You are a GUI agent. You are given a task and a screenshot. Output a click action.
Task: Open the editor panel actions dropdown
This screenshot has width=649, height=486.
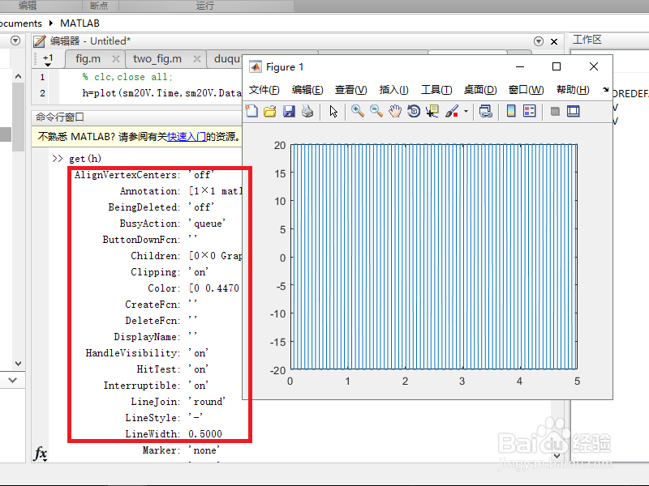[539, 41]
